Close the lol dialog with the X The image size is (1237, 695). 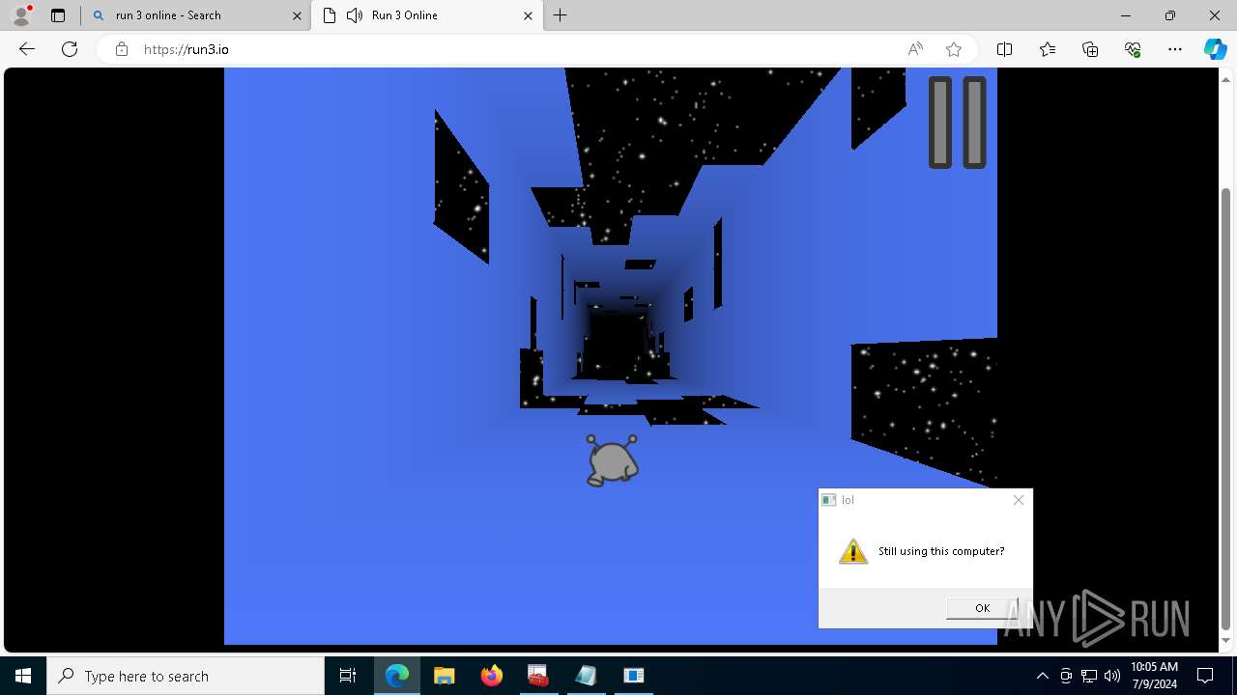1018,500
